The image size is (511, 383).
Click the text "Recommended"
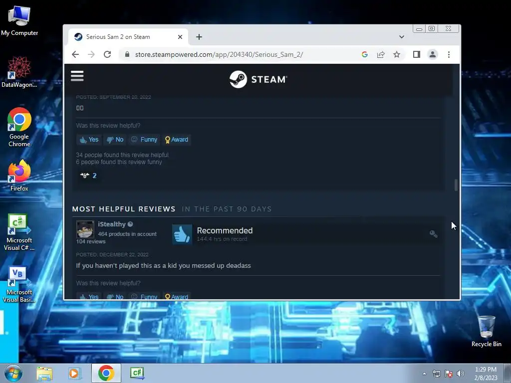(225, 230)
